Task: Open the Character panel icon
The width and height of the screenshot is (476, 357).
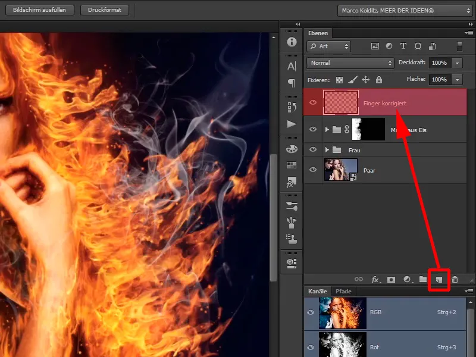Action: [x=292, y=66]
